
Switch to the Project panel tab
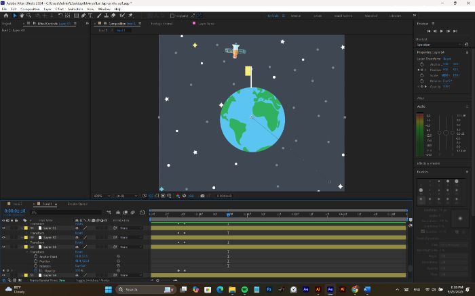coord(6,23)
